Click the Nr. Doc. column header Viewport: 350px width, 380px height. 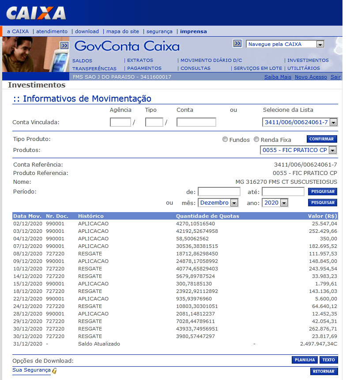coord(57,216)
